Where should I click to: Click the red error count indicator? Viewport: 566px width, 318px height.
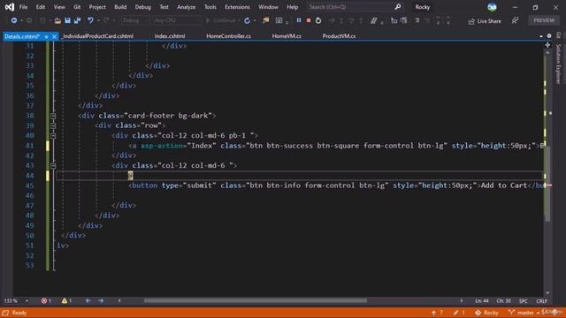click(x=46, y=300)
